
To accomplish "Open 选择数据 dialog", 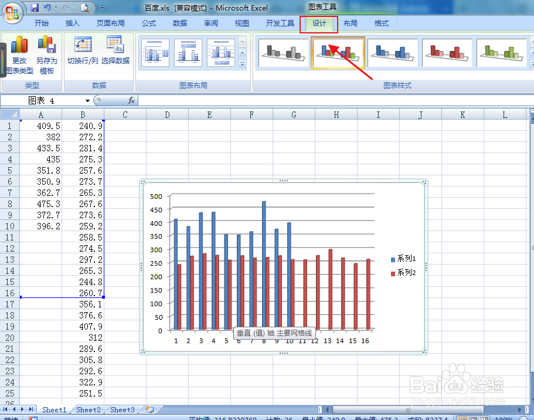I will click(115, 51).
